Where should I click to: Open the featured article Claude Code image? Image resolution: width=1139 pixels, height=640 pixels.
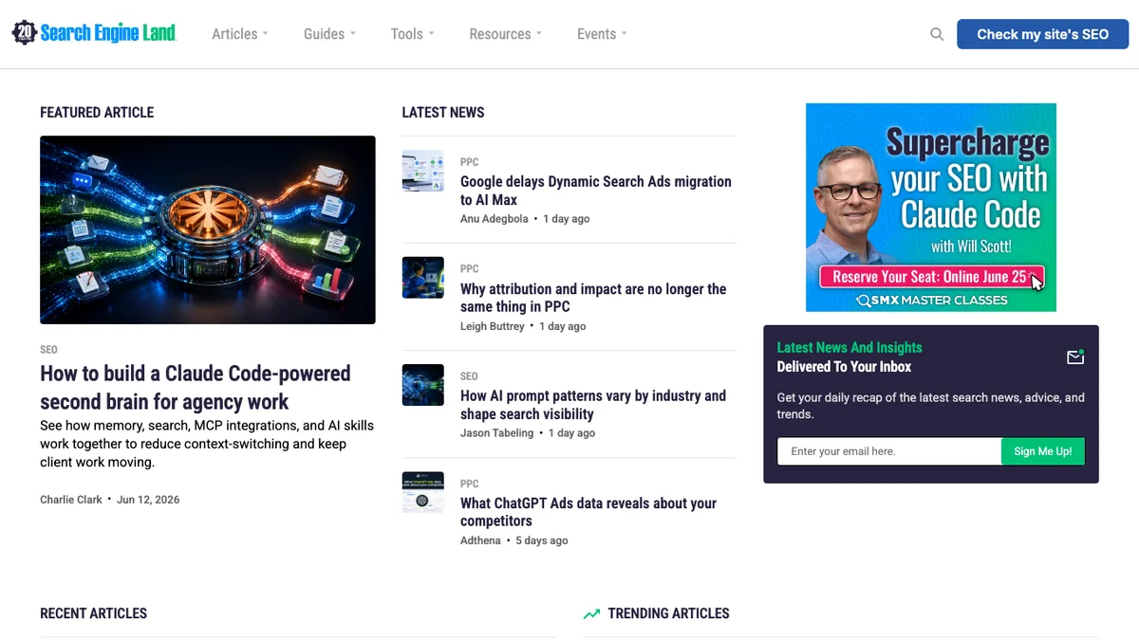(208, 230)
